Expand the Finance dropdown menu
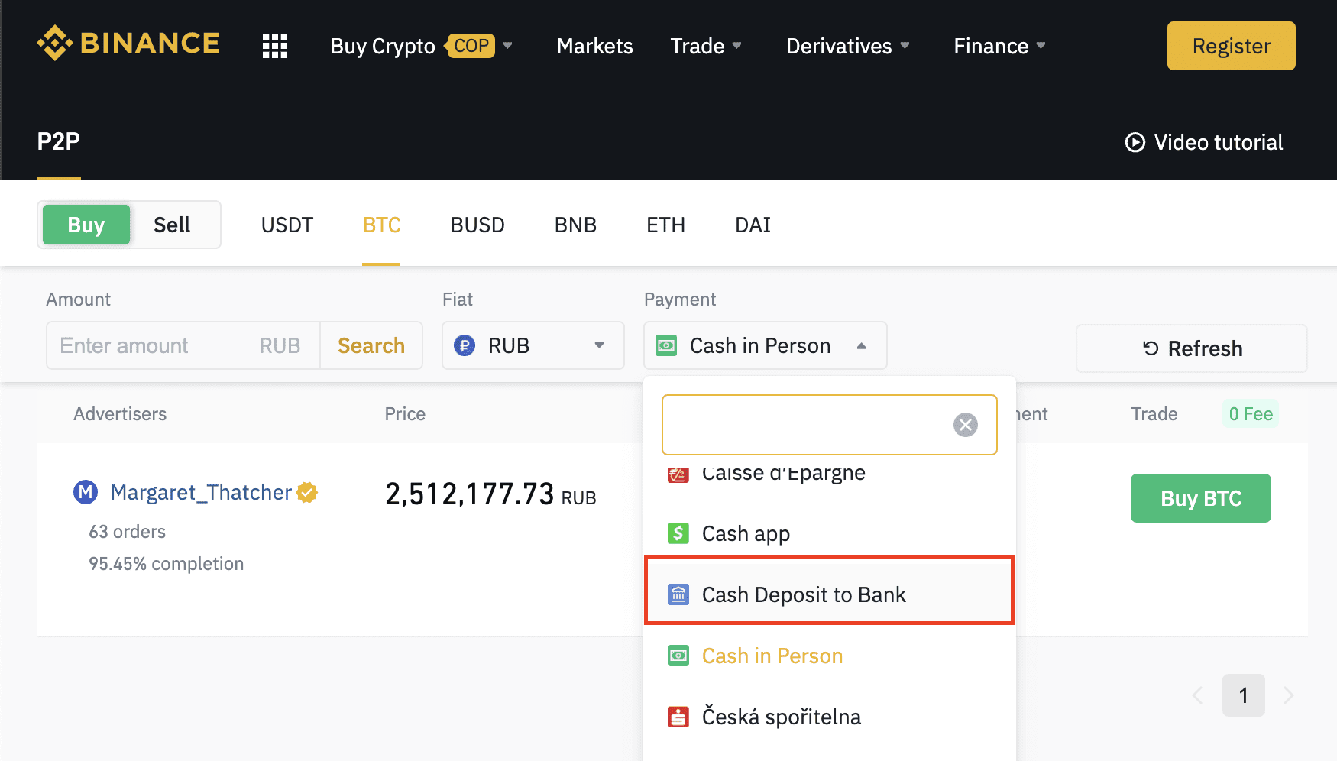Screen dimensions: 1337x761 [999, 46]
